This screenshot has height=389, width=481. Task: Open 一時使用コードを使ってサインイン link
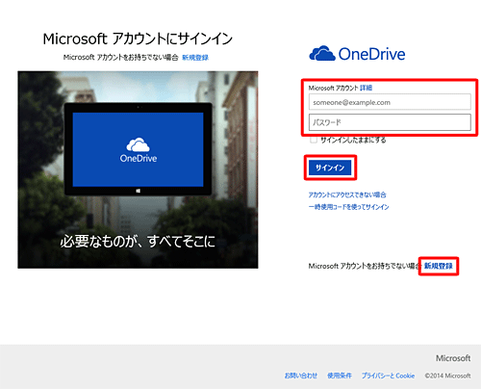coord(348,207)
